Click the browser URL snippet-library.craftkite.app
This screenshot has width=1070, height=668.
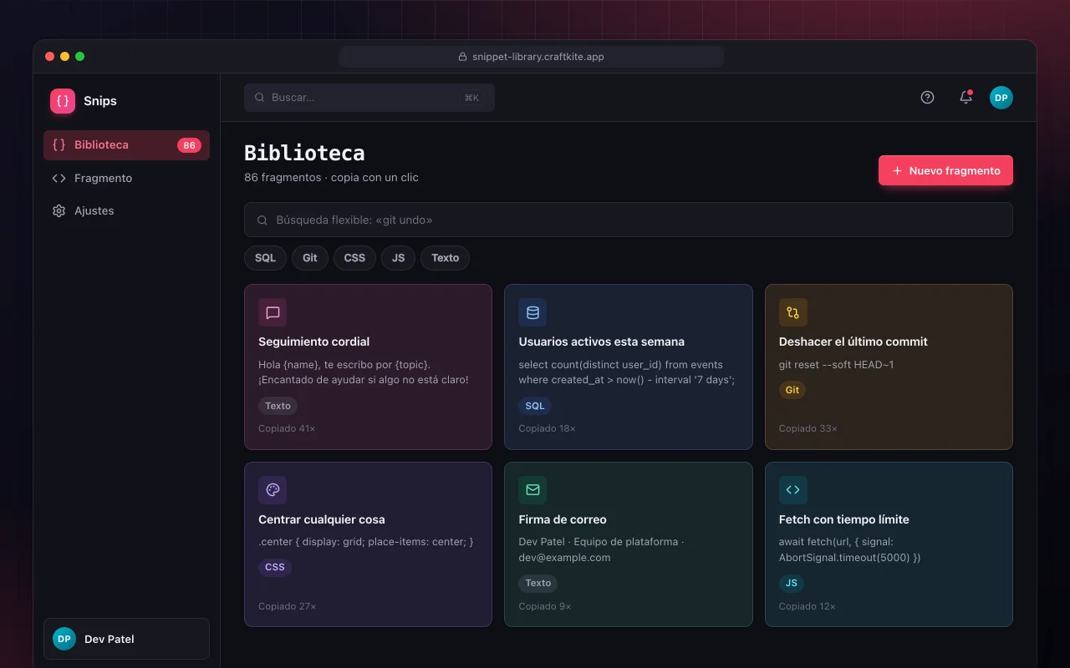coord(538,57)
